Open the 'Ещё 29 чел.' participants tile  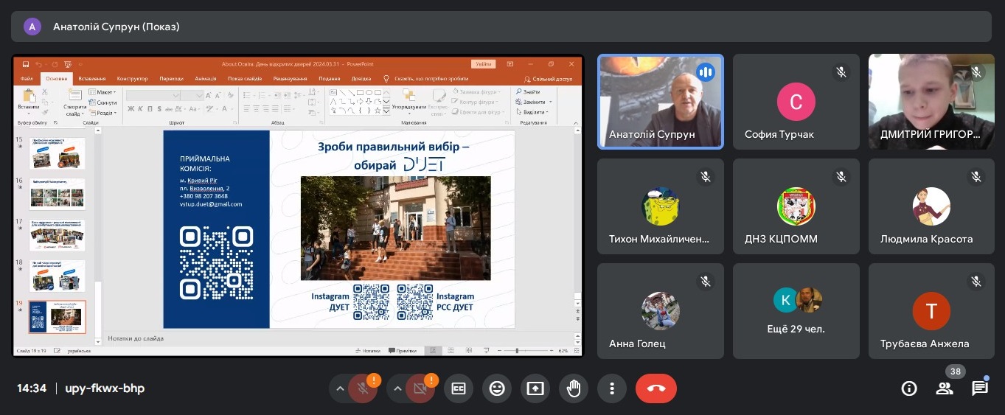[796, 311]
